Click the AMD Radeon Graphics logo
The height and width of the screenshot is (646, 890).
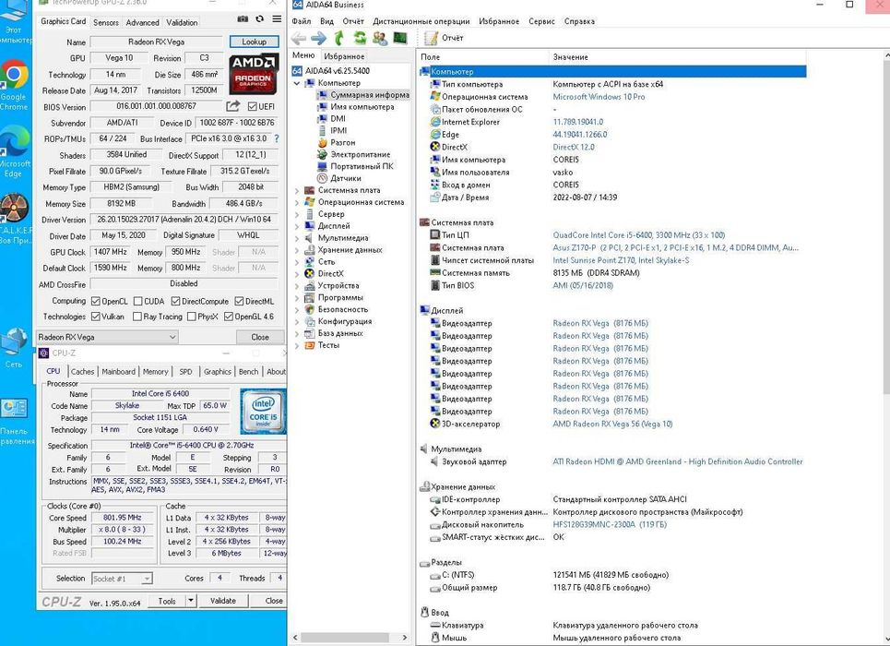[254, 73]
